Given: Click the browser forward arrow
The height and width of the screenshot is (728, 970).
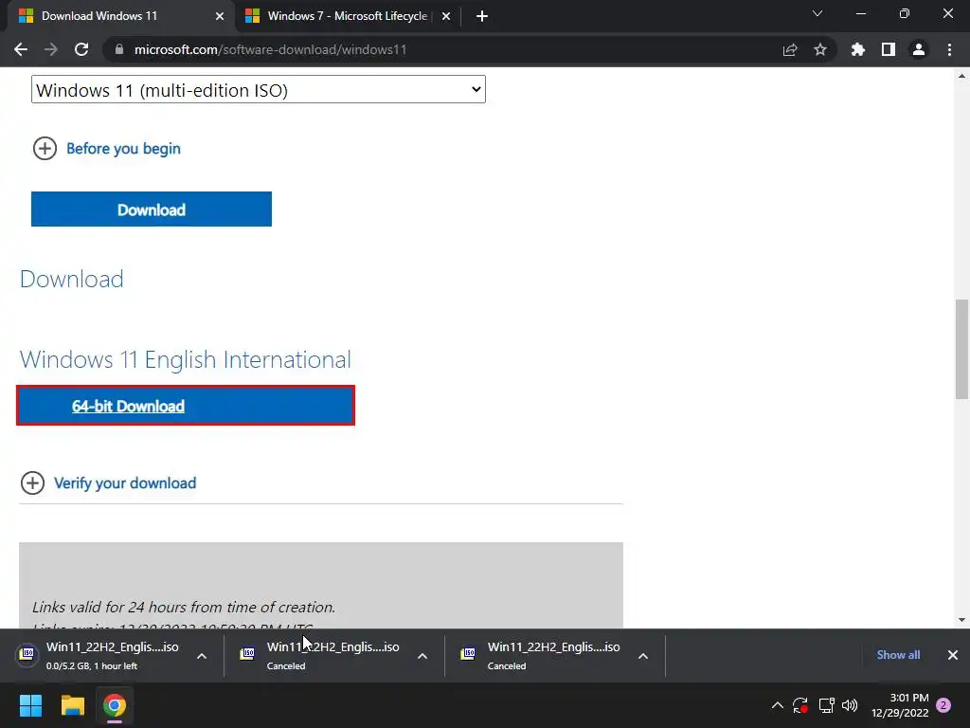Looking at the screenshot, I should [51, 49].
